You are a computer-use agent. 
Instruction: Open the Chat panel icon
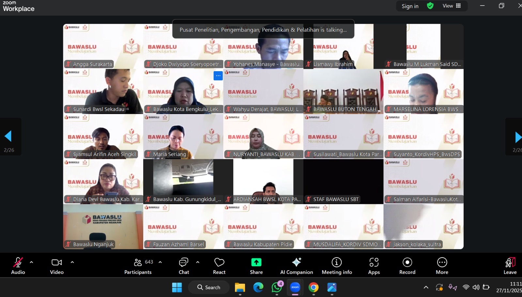[184, 262]
